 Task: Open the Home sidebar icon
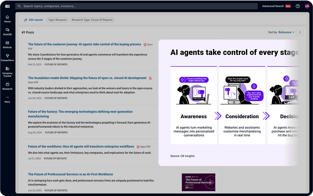(7, 19)
